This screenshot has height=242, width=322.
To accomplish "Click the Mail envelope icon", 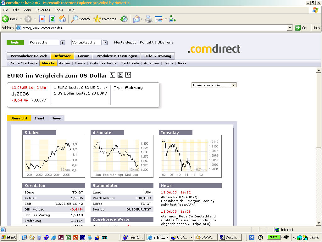I will click(x=136, y=19).
